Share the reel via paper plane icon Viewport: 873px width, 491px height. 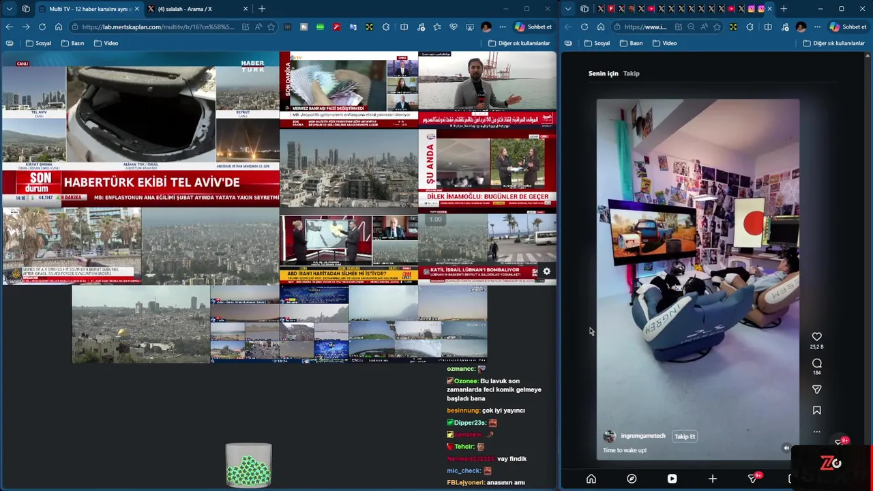tap(816, 389)
